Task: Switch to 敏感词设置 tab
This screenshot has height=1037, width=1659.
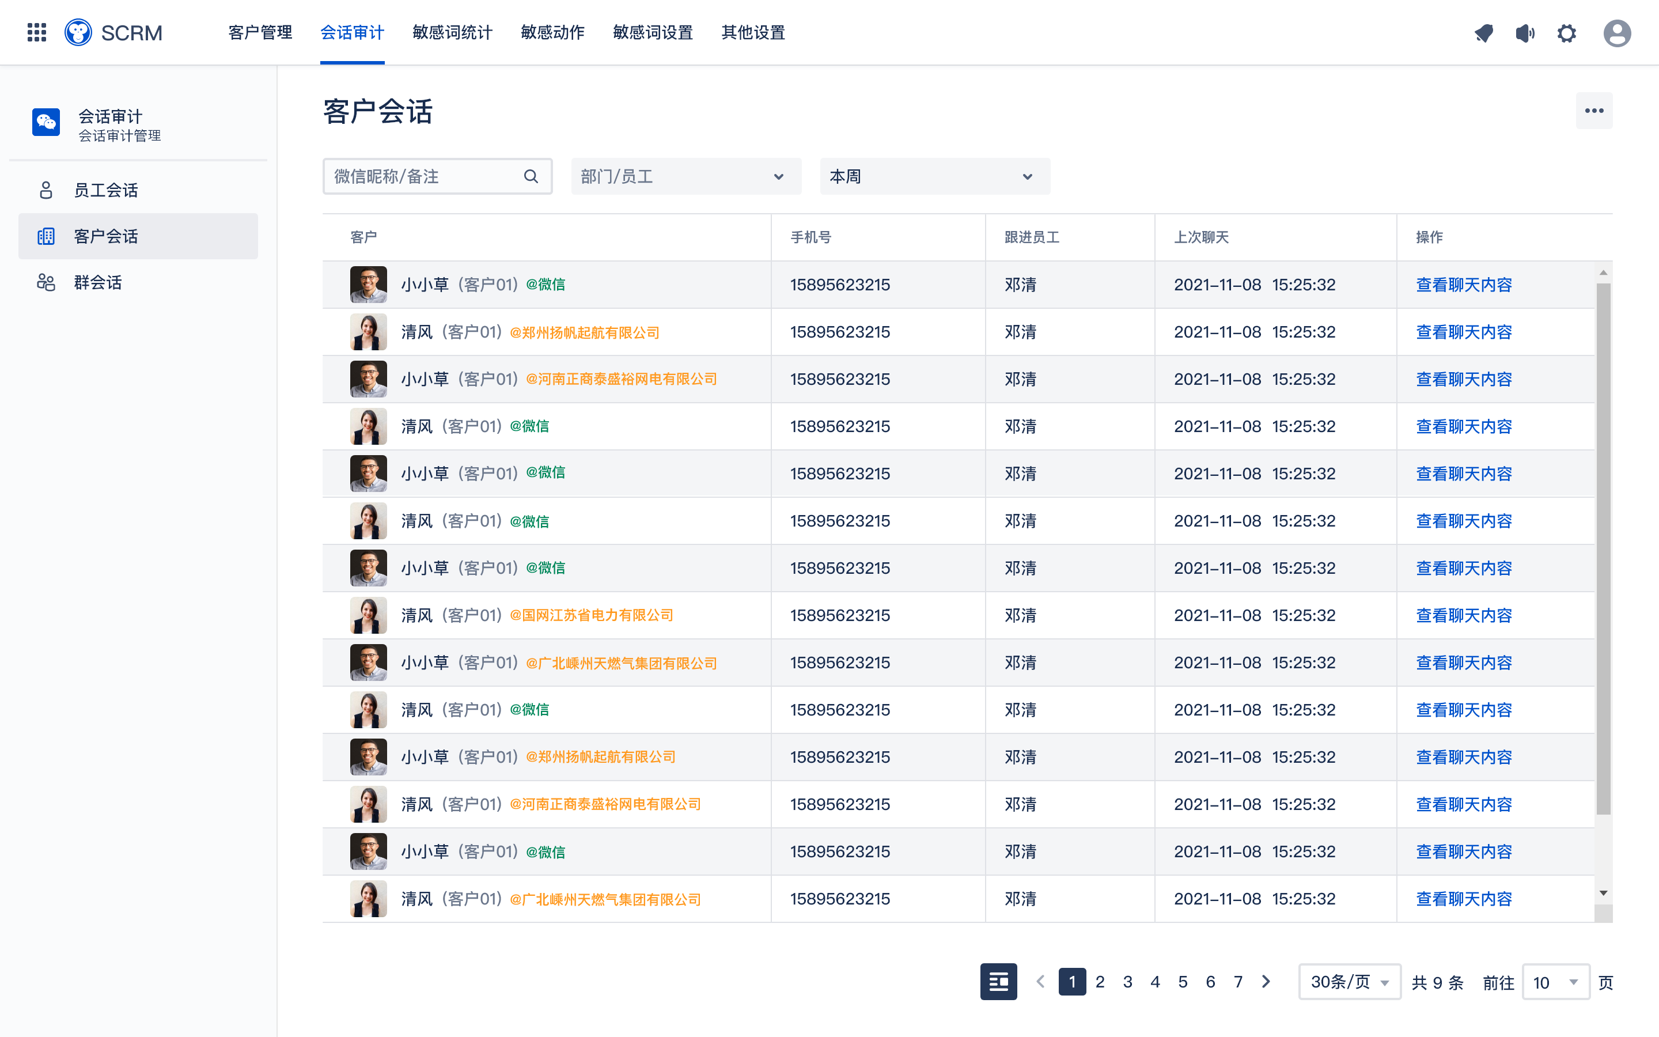Action: pyautogui.click(x=653, y=32)
